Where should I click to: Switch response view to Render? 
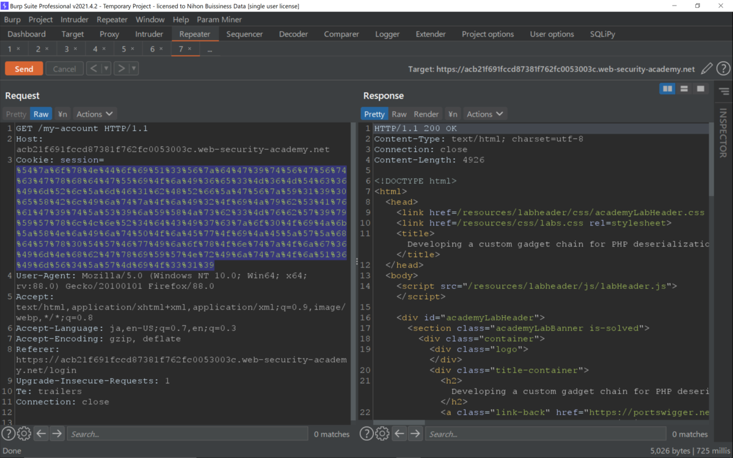click(426, 114)
